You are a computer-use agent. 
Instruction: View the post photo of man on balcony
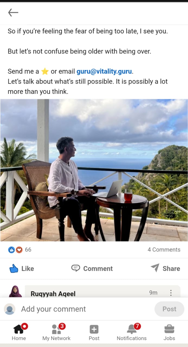coord(94,170)
